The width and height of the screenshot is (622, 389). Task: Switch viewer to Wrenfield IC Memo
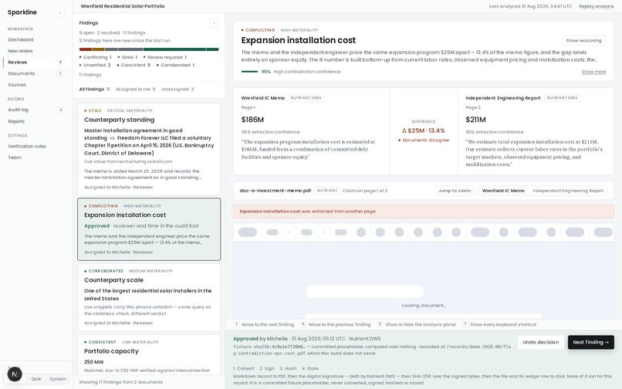point(503,191)
